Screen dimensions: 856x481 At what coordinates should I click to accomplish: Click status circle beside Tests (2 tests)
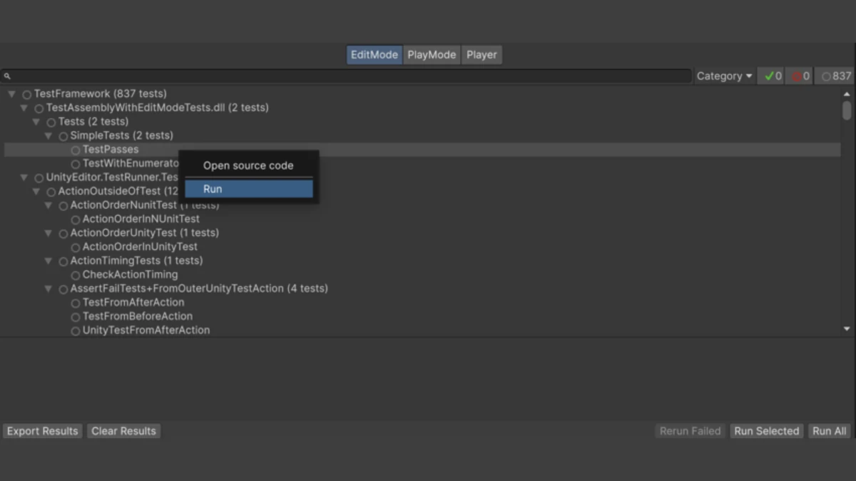[51, 123]
